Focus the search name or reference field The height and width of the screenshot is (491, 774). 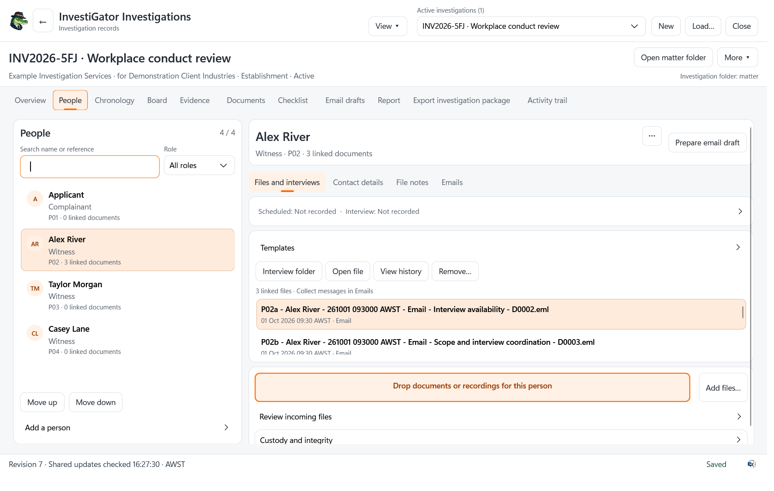click(x=90, y=167)
